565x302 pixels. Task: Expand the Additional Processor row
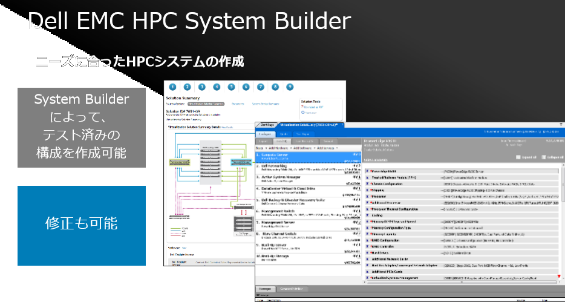point(368,203)
